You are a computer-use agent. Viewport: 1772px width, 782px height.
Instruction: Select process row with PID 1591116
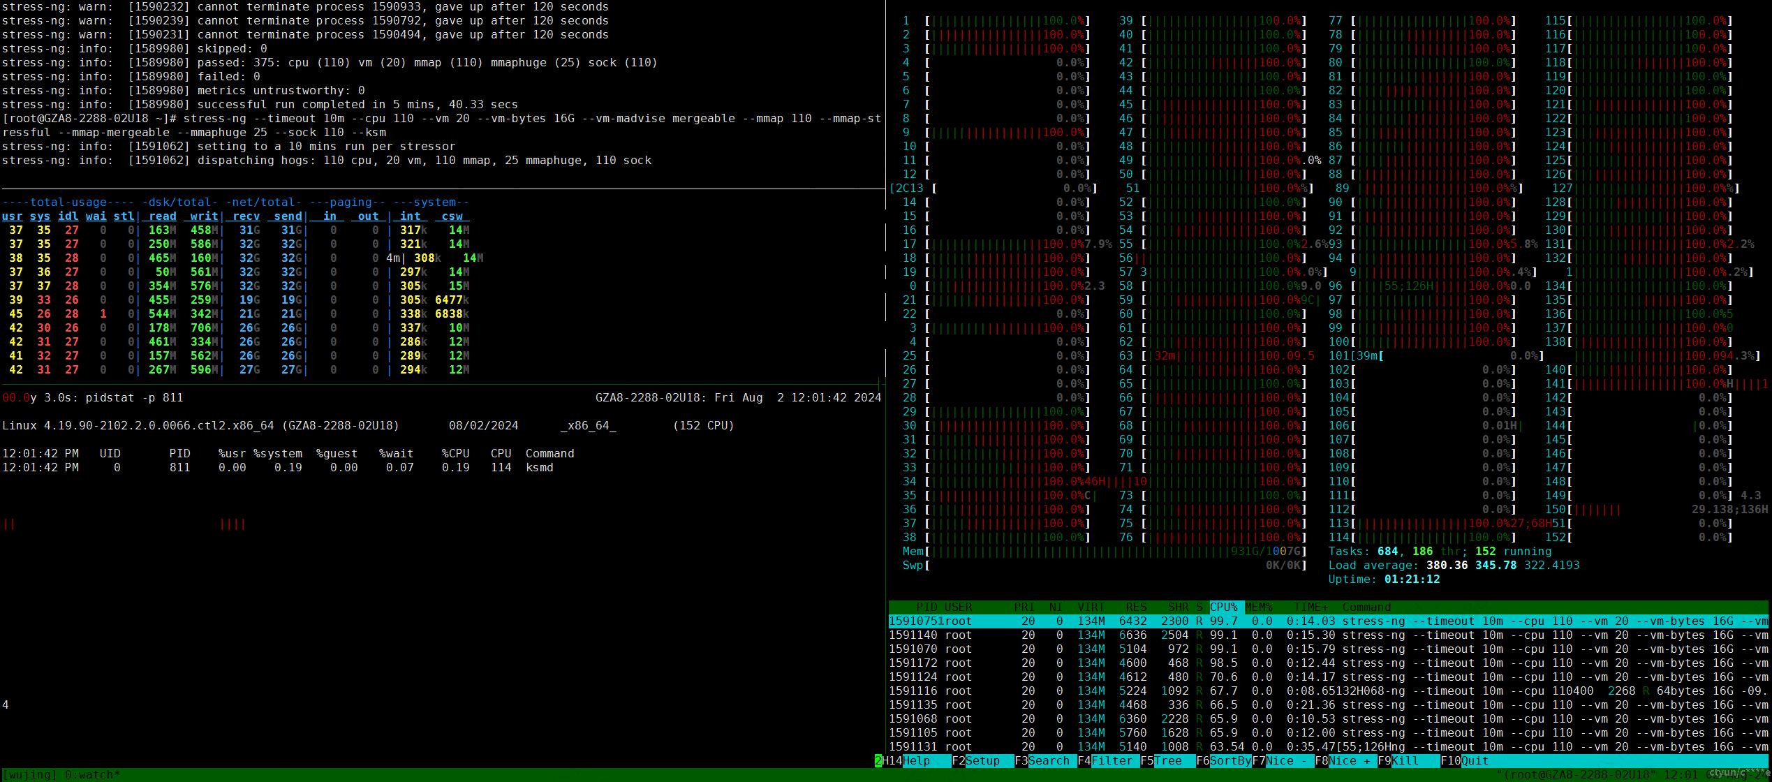pyautogui.click(x=1328, y=691)
